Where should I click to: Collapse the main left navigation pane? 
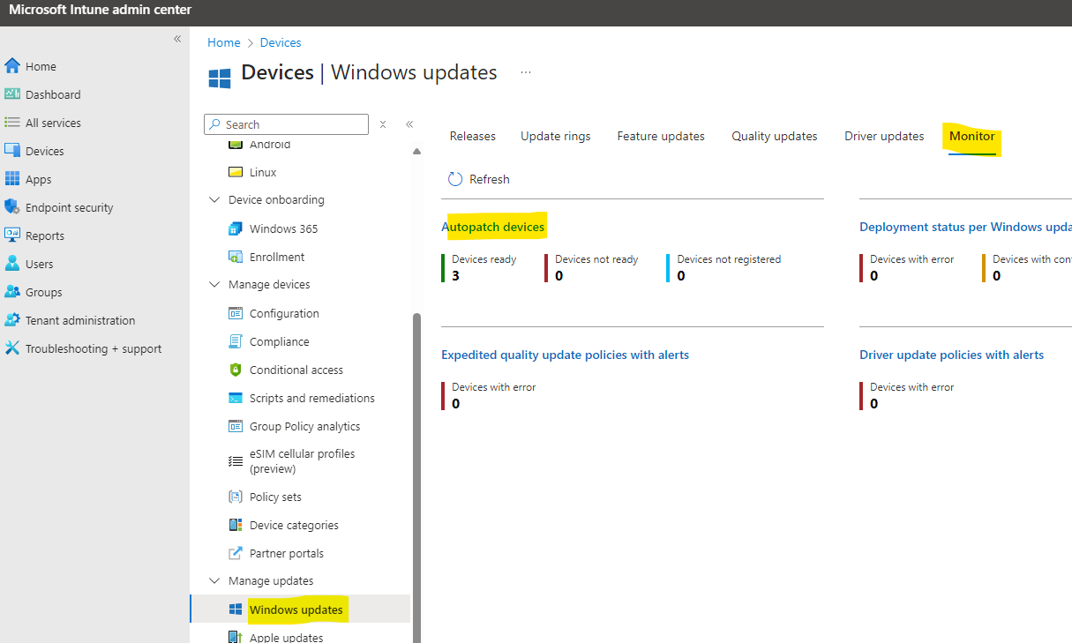pyautogui.click(x=177, y=39)
